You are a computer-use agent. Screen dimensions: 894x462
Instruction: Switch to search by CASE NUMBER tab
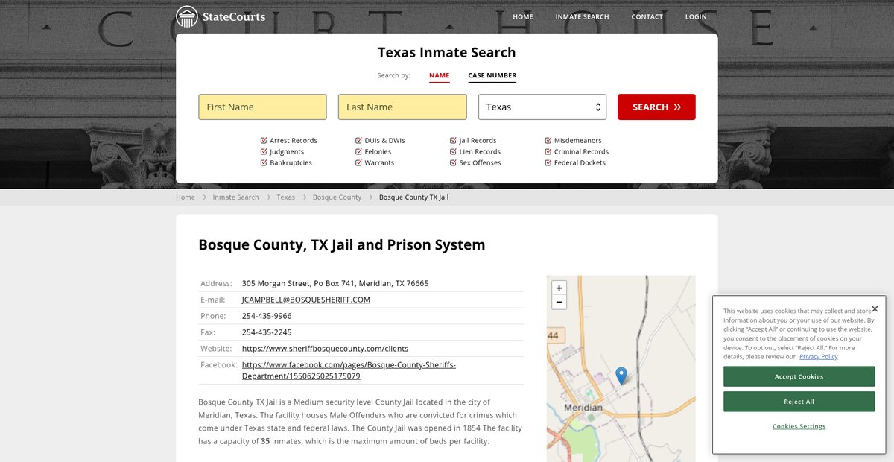(x=492, y=75)
